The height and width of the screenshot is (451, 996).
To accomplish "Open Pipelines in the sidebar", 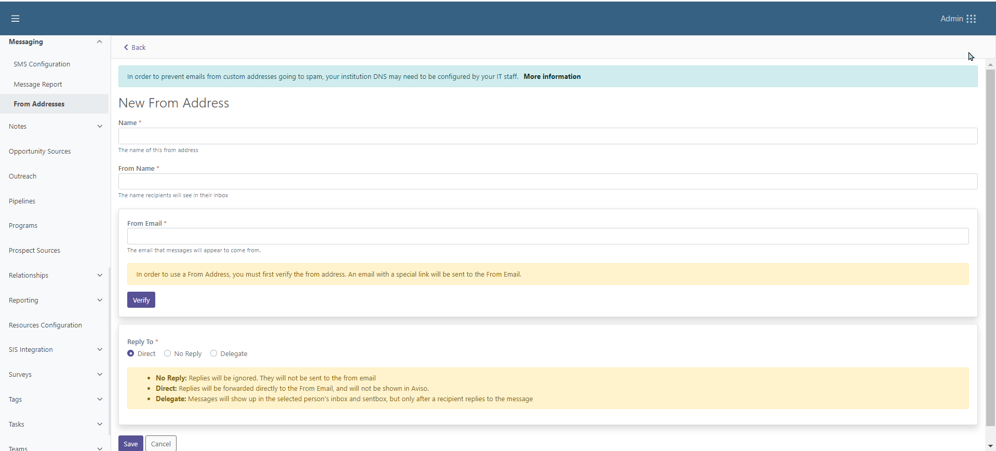I will point(22,201).
